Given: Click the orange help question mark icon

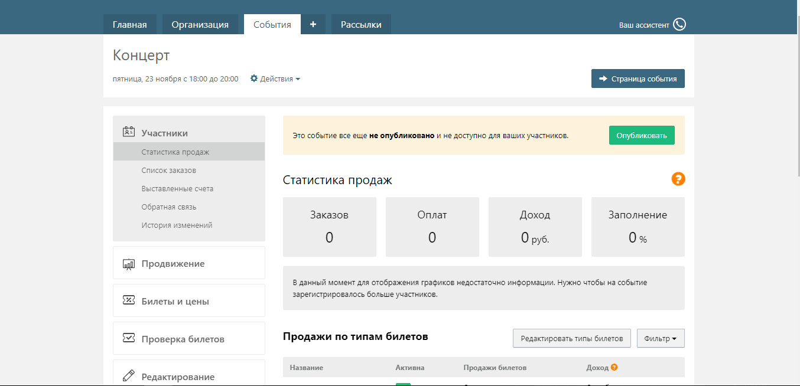Looking at the screenshot, I should [x=678, y=179].
